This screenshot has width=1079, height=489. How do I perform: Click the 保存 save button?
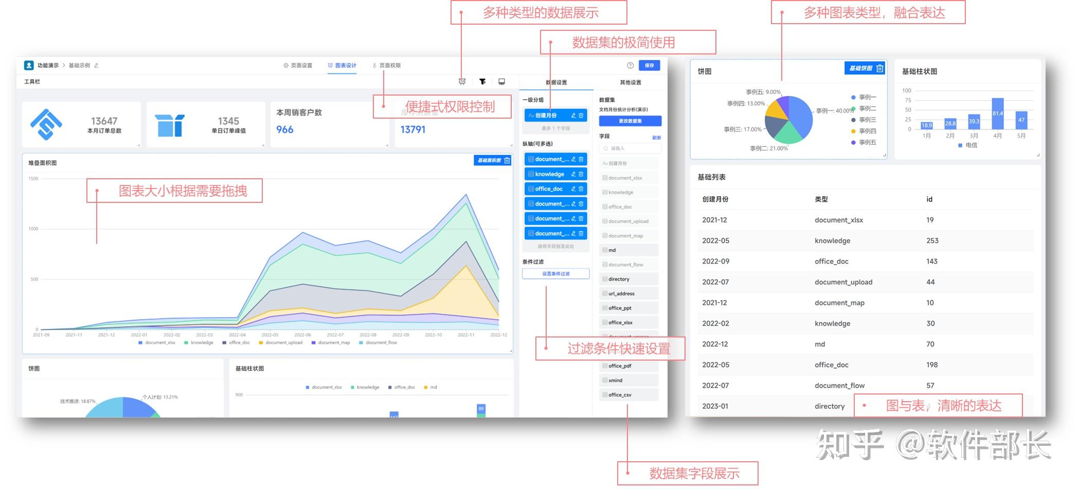(x=649, y=65)
